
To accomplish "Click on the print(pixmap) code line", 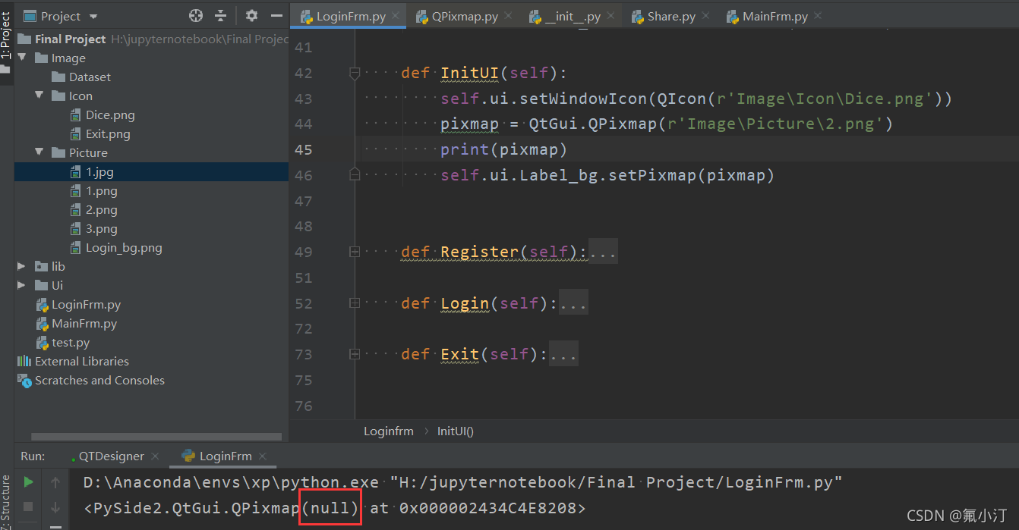I will click(504, 149).
